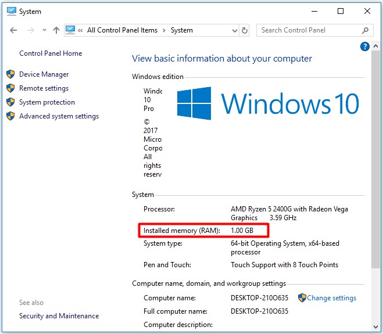Select All Control Panel Items breadcrumb

pos(123,30)
